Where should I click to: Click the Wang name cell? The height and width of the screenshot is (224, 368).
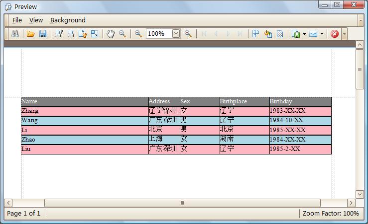[85, 121]
